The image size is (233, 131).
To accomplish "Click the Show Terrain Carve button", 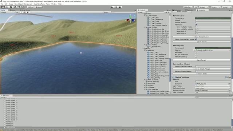I will 202,37.
